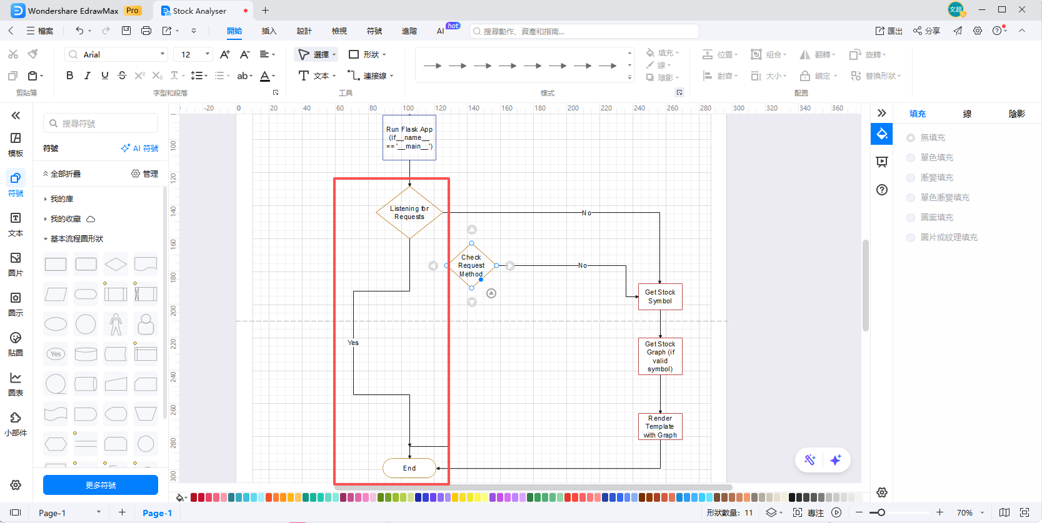Screen dimensions: 1042x523
Task: Open the Templates panel in sidebar
Action: 16,144
